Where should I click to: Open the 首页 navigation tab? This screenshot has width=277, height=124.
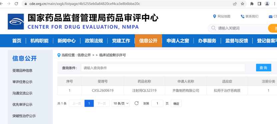17,41
